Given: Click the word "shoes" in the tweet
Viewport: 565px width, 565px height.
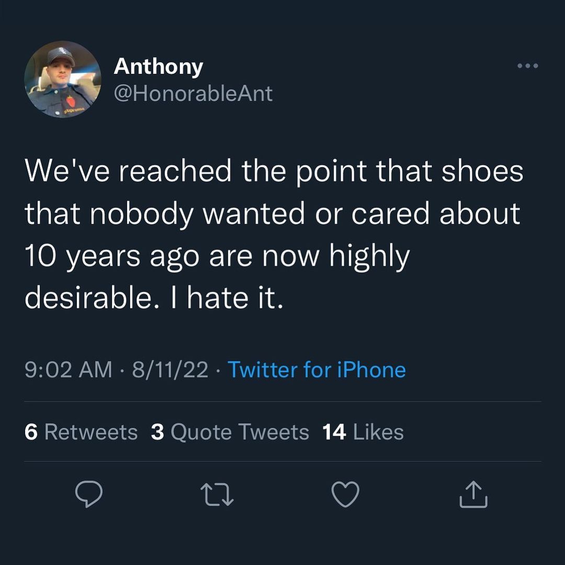Looking at the screenshot, I should coord(482,172).
